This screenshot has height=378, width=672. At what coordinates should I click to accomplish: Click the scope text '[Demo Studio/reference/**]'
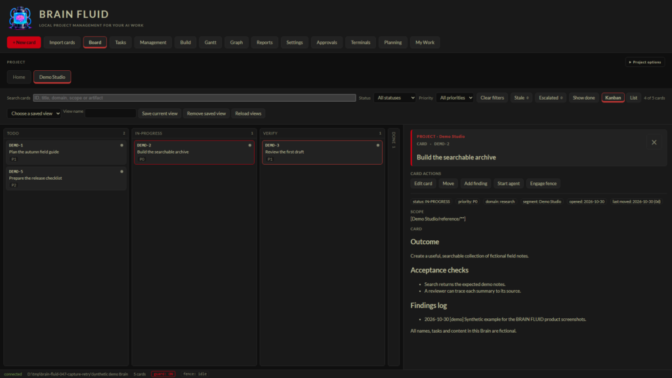438,219
